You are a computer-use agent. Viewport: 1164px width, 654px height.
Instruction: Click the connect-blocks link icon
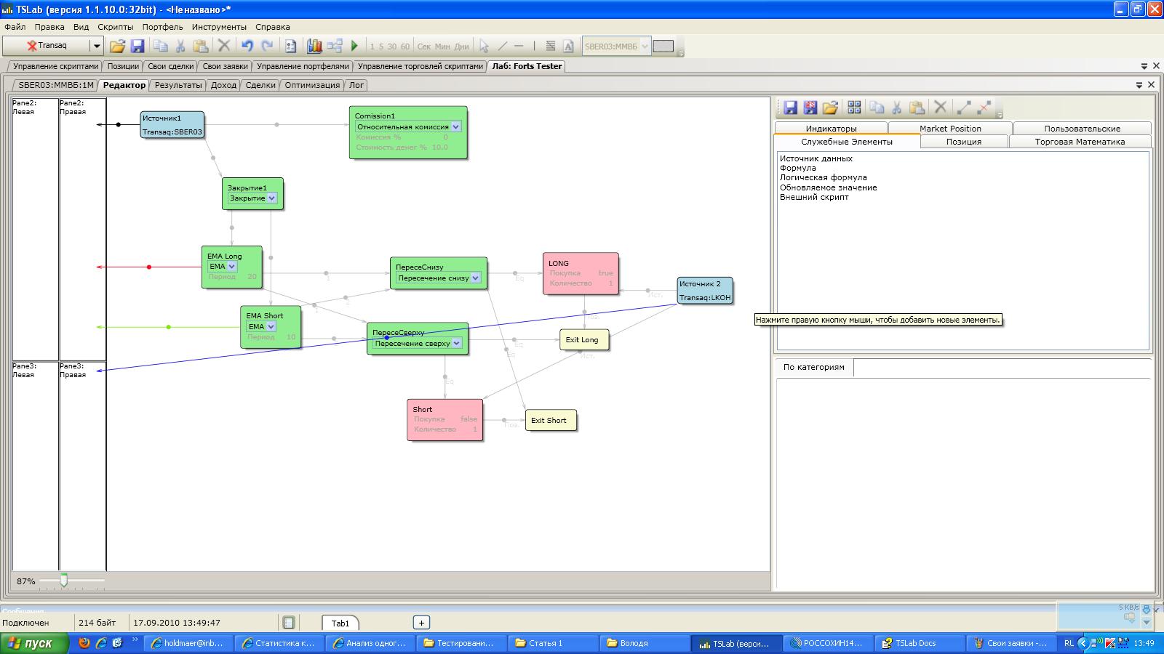[964, 108]
